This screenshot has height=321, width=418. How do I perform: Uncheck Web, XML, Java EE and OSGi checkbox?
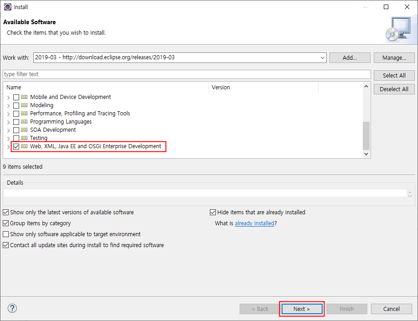(x=16, y=146)
